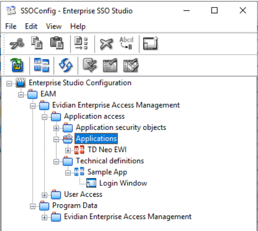The image size is (258, 231).
Task: Click the Technical definitions folder icon
Action: tap(68, 161)
